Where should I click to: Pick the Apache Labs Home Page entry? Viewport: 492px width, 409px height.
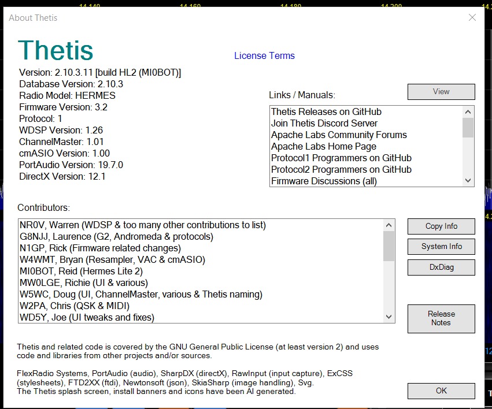pyautogui.click(x=323, y=147)
